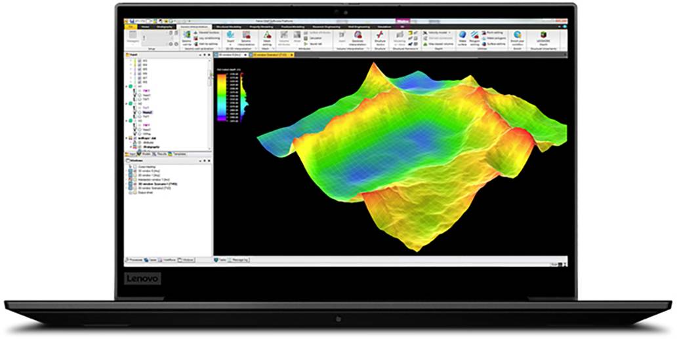Toggle the checkbox of the first well item
Viewport: 677px width, 339px height.
coord(139,60)
